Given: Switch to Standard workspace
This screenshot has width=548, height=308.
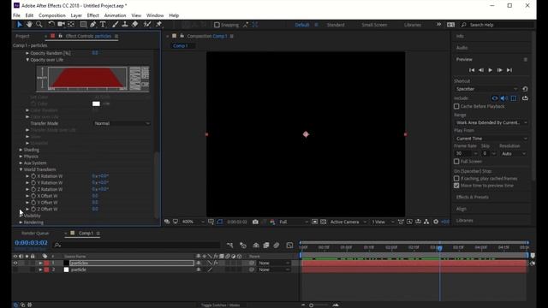Looking at the screenshot, I should point(336,25).
